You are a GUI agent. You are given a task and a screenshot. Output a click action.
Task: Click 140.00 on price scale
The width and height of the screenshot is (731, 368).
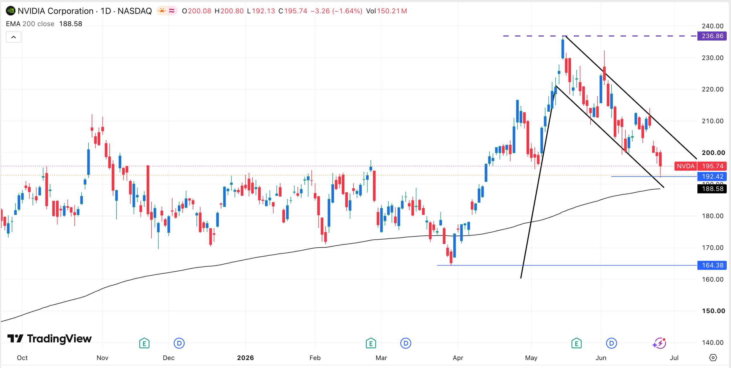click(x=713, y=343)
